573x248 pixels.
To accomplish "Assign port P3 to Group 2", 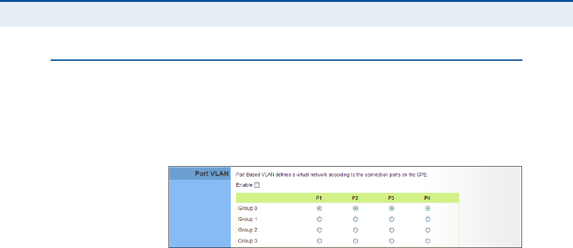I will tap(392, 230).
